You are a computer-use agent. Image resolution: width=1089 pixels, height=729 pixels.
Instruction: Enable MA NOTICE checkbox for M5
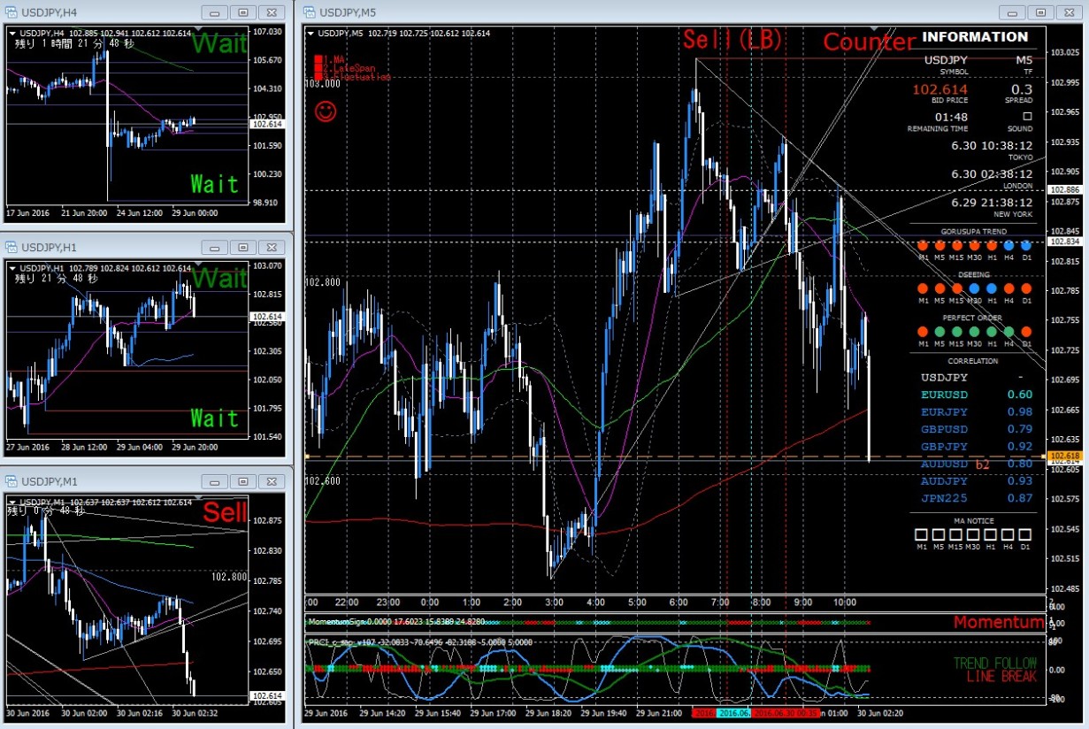pos(939,534)
